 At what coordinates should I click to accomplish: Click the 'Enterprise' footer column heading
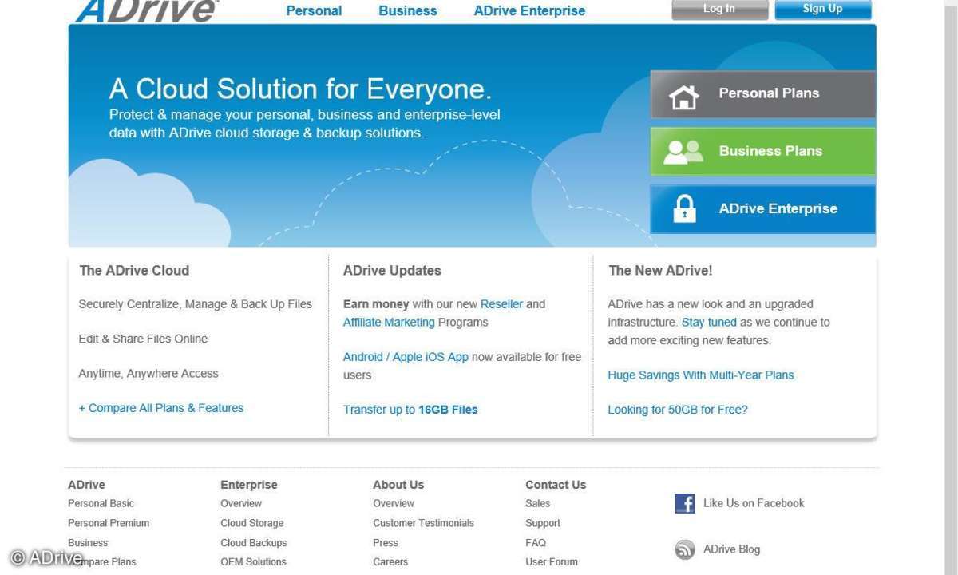tap(249, 485)
